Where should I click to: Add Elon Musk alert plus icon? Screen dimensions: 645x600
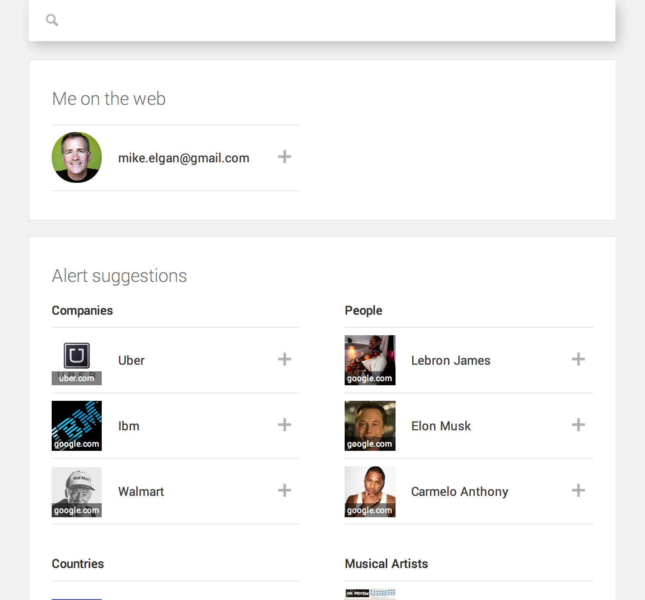(578, 425)
